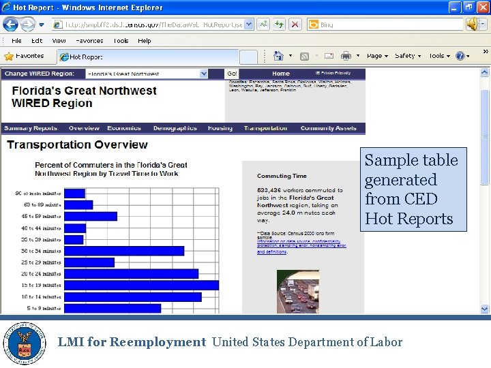Click the browser Back arrow button
The height and width of the screenshot is (368, 491).
tap(10, 25)
